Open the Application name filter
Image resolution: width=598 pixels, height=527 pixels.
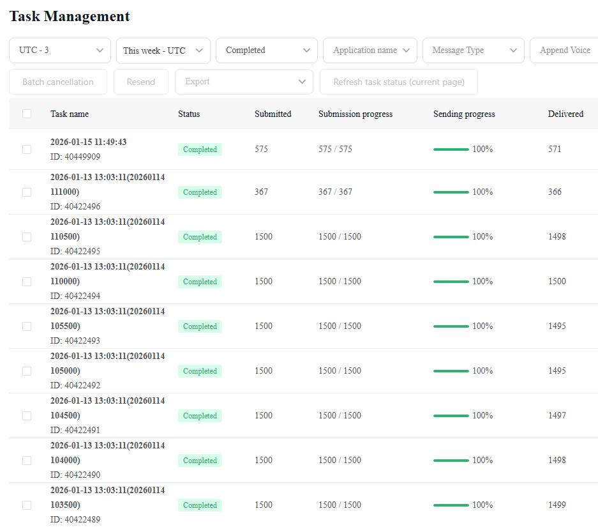pos(370,50)
